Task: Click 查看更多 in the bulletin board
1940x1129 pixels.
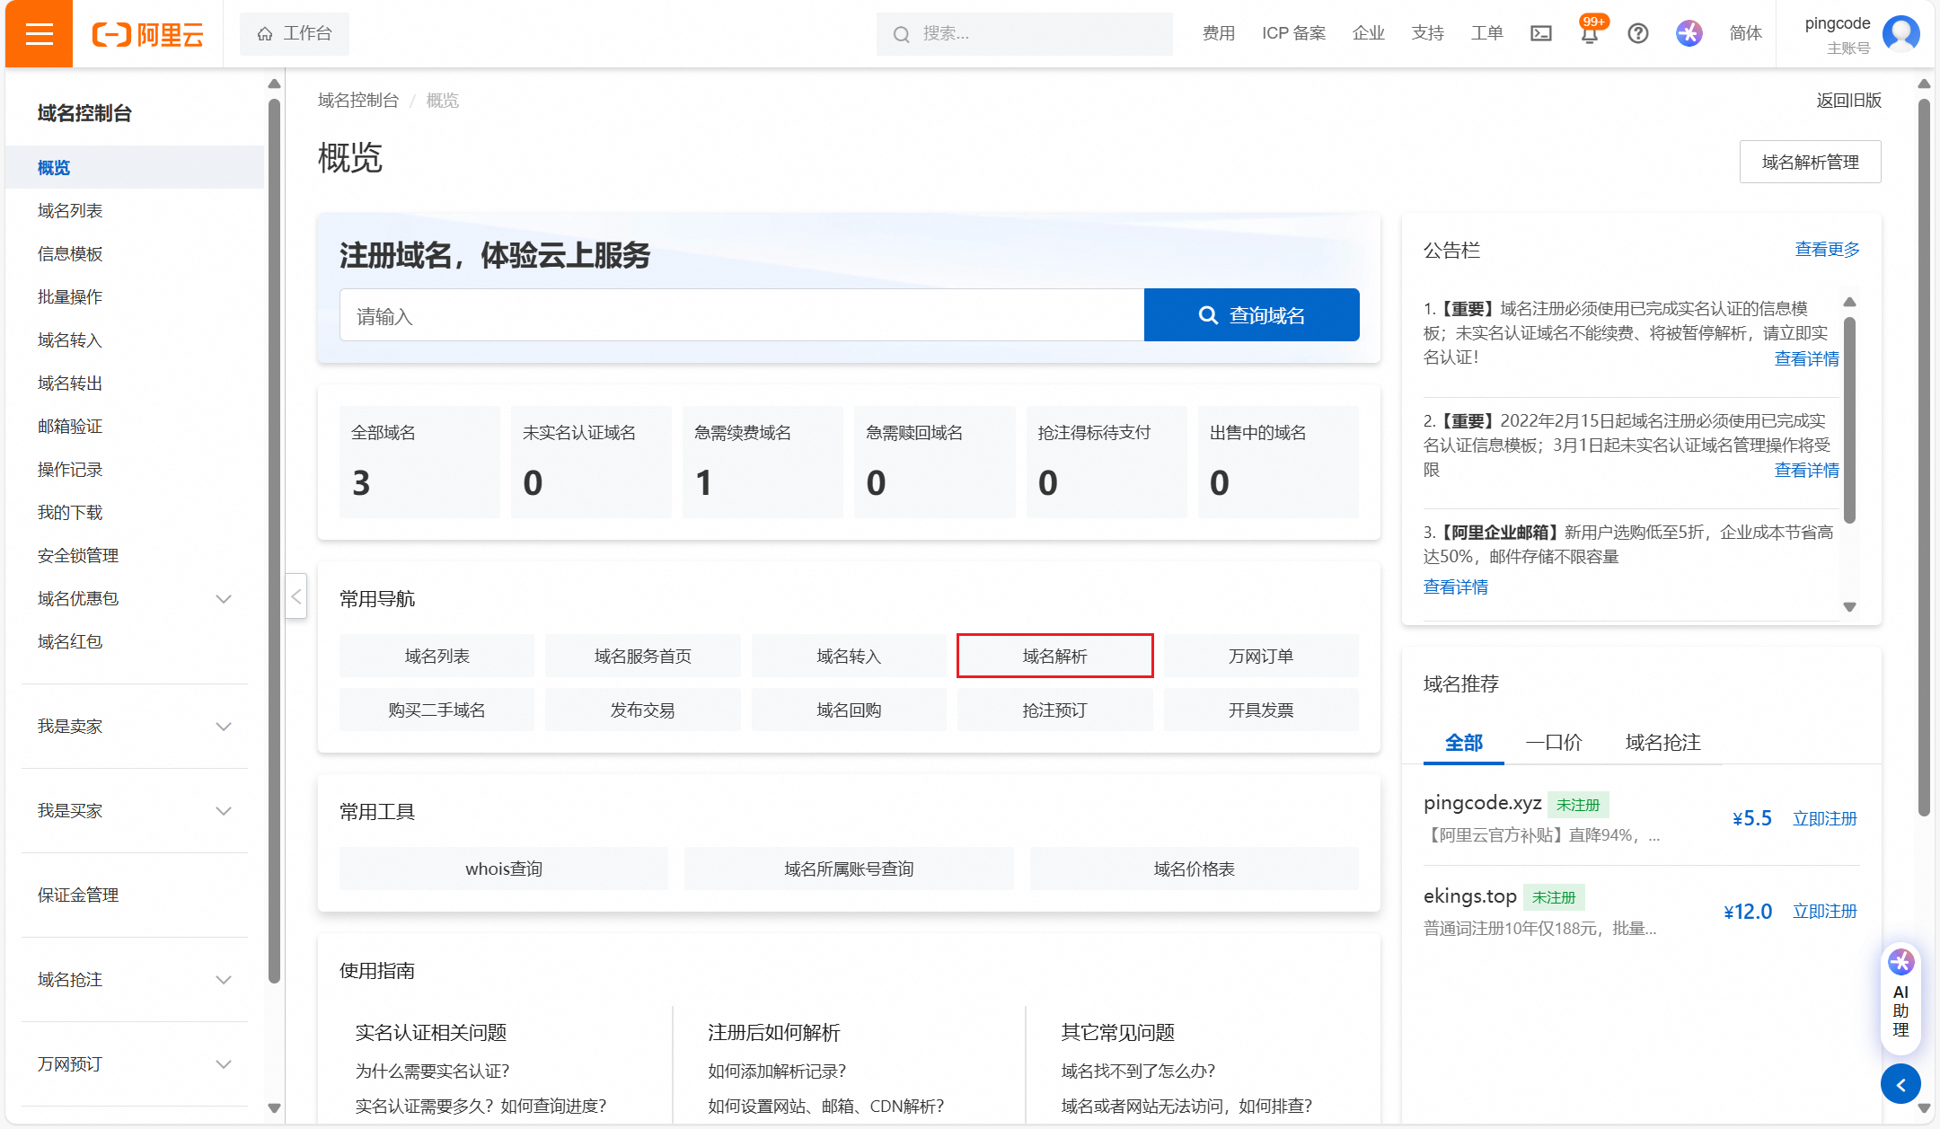Action: tap(1827, 250)
